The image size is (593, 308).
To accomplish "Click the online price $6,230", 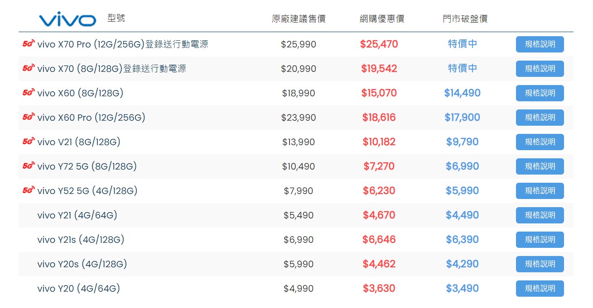I will pos(379,191).
